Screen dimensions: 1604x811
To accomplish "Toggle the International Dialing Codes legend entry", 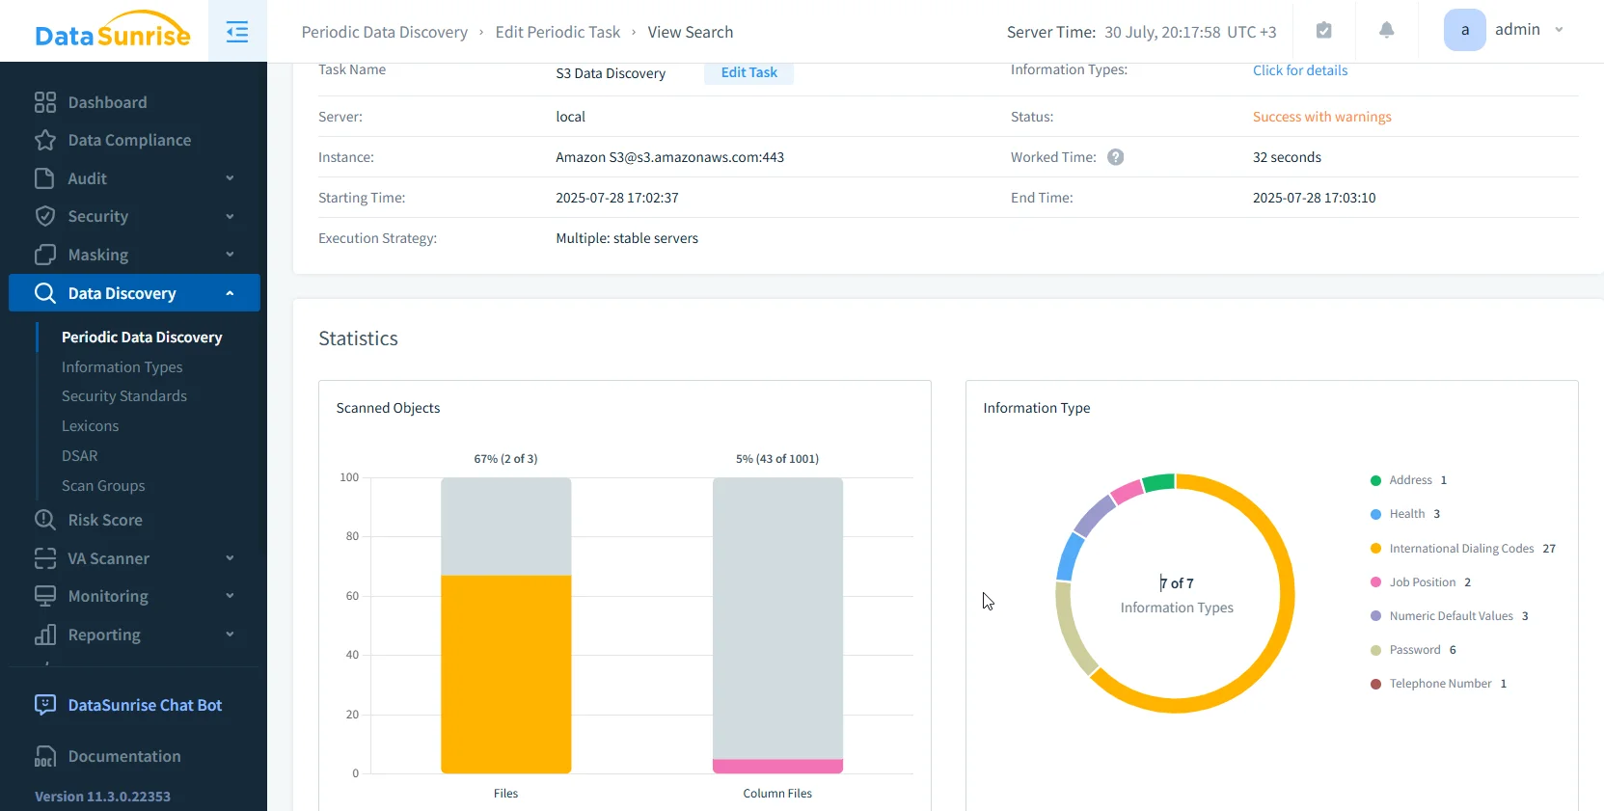I will pos(1460,549).
